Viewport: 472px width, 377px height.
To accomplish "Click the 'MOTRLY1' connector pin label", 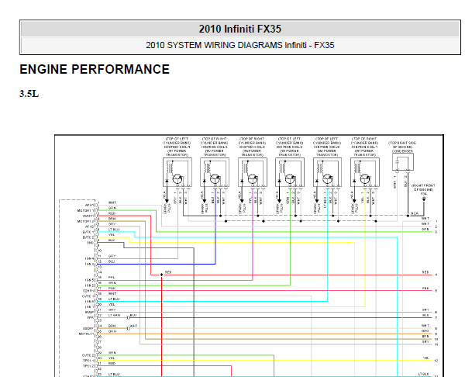I will point(87,334).
